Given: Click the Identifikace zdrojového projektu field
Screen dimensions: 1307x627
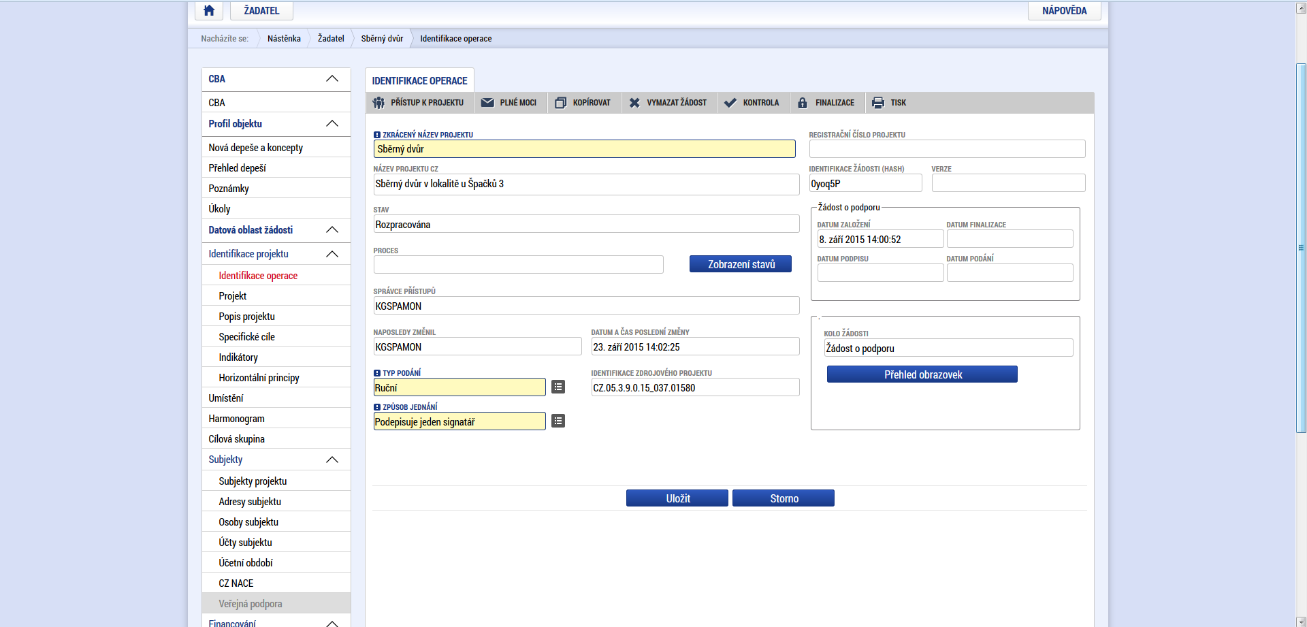Looking at the screenshot, I should click(x=696, y=387).
